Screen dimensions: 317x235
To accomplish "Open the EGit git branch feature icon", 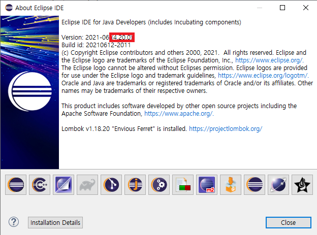I will point(111,185).
